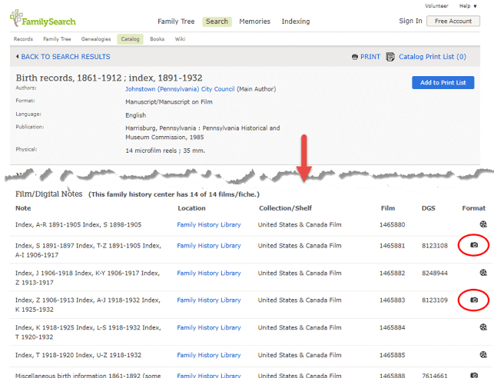This screenshot has height=378, width=494.
Task: Click DGS number 8123109
Action: (x=434, y=300)
